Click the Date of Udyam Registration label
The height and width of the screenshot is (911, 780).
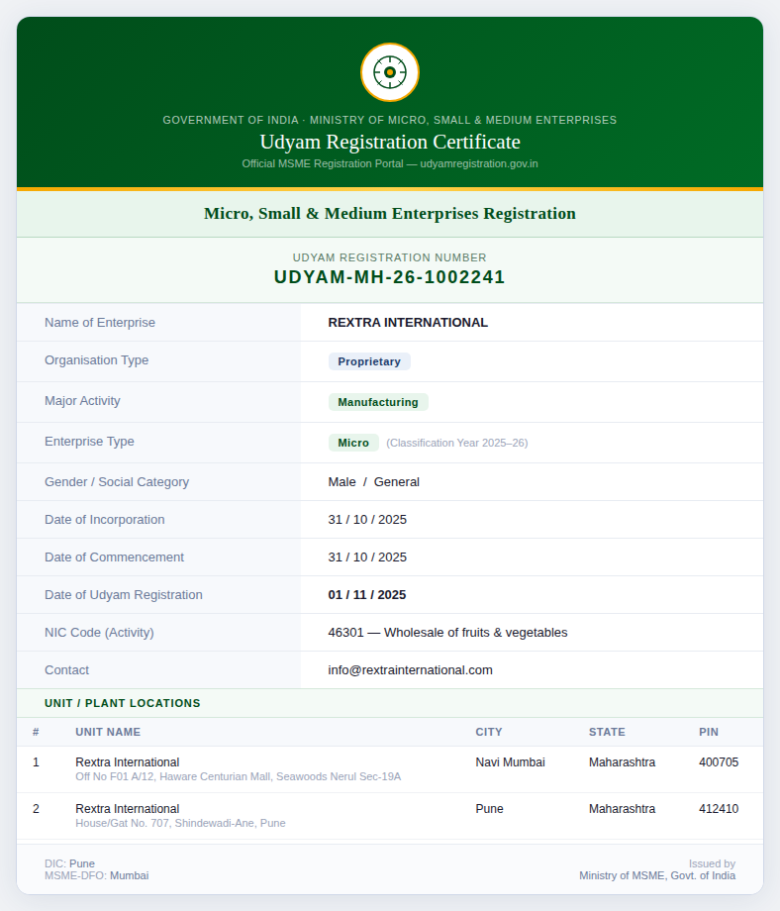[124, 595]
